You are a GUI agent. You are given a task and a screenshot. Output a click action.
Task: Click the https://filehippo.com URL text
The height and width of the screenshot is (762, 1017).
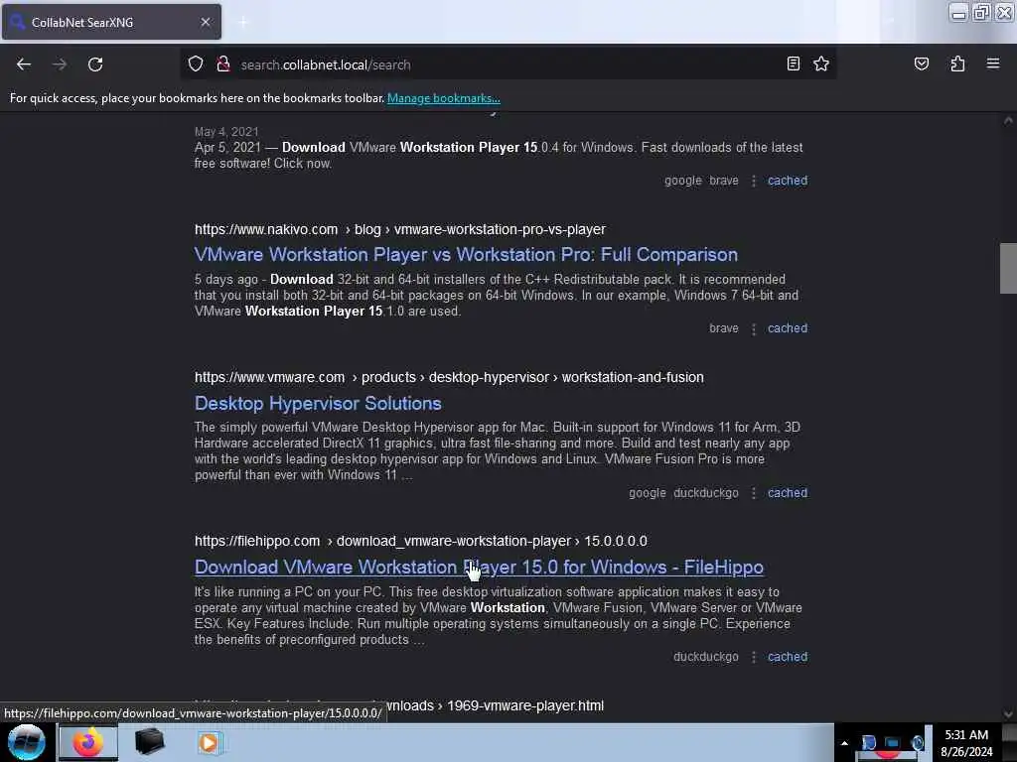point(257,541)
